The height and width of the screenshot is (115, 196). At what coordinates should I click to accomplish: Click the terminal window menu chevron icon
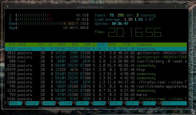(x=176, y=6)
